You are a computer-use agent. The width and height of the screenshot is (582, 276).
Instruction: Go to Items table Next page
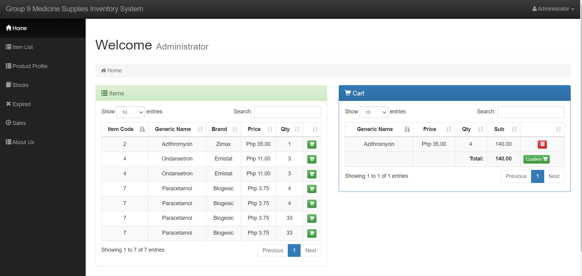point(311,250)
